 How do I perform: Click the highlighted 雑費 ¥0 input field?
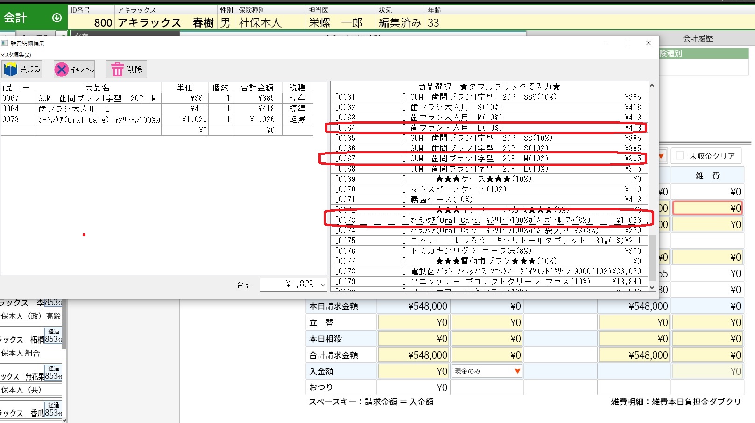pyautogui.click(x=707, y=208)
